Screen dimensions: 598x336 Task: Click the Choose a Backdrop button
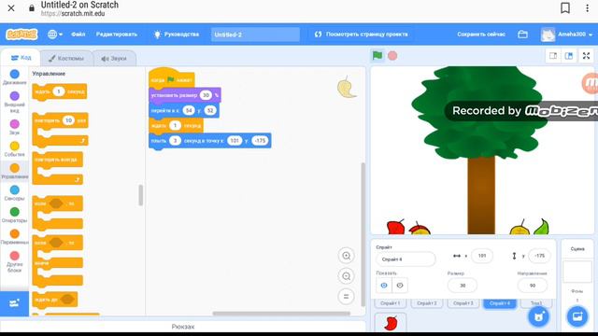click(577, 316)
